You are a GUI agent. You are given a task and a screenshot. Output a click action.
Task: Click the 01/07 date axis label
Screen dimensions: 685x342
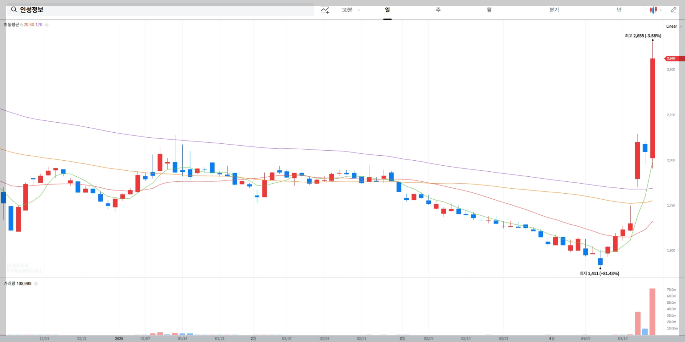[x=145, y=339]
